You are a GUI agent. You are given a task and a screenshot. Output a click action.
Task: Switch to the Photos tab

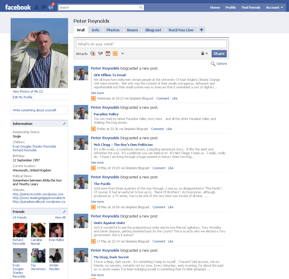point(113,30)
